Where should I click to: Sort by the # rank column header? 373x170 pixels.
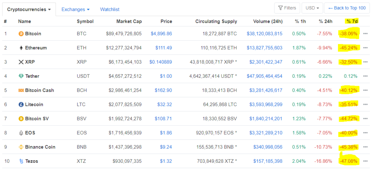coord(5,21)
